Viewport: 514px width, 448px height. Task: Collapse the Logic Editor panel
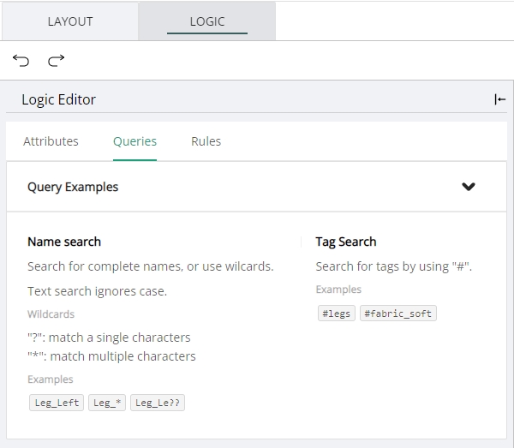pyautogui.click(x=499, y=99)
